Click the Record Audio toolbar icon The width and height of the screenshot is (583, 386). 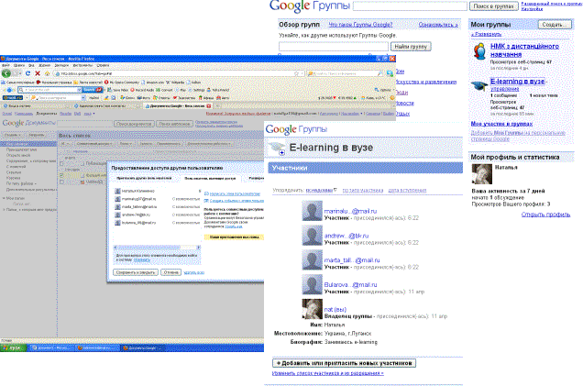132,90
